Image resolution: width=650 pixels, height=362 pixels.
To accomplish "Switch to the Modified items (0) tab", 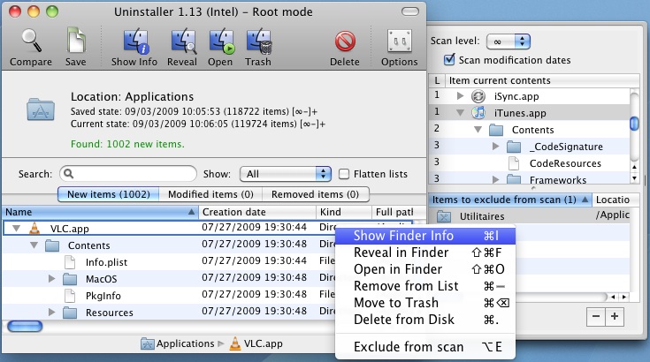I will [210, 194].
